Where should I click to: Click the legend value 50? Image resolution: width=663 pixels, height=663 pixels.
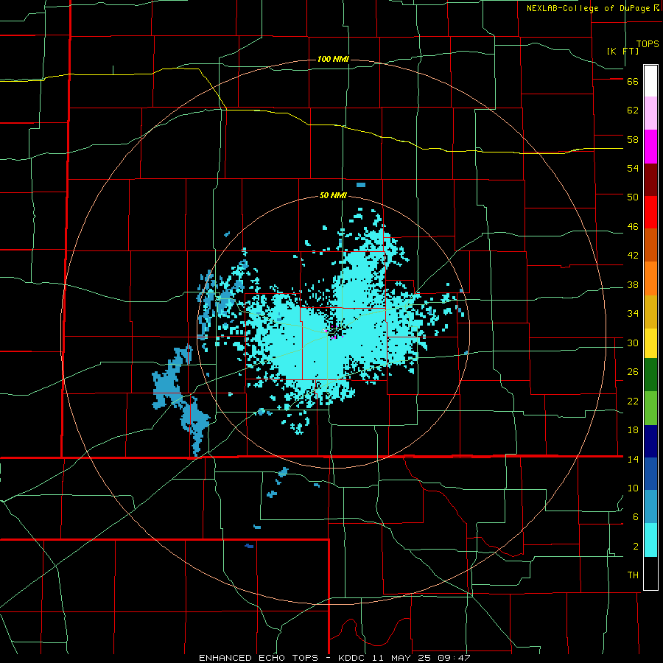pos(633,197)
